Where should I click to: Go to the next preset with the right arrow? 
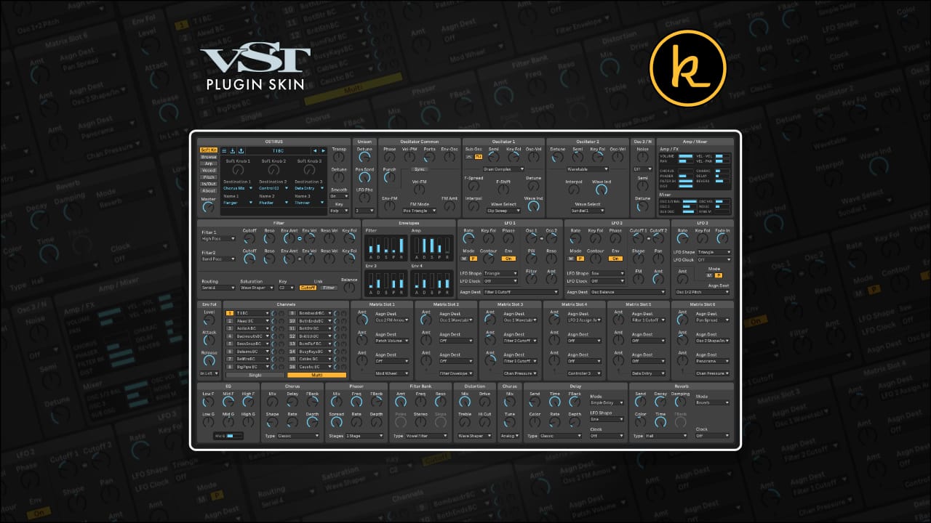(324, 150)
